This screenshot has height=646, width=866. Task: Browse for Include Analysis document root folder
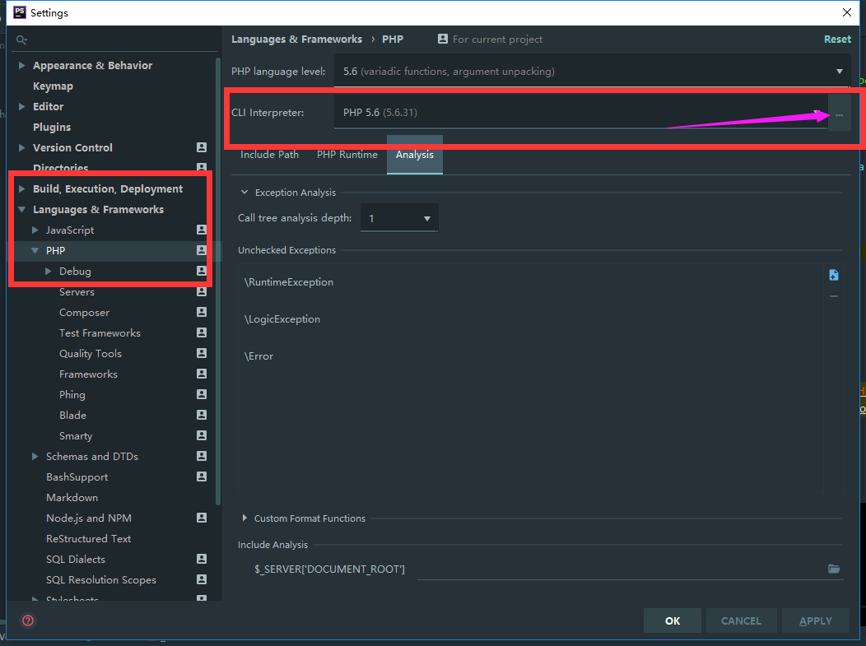pyautogui.click(x=833, y=569)
